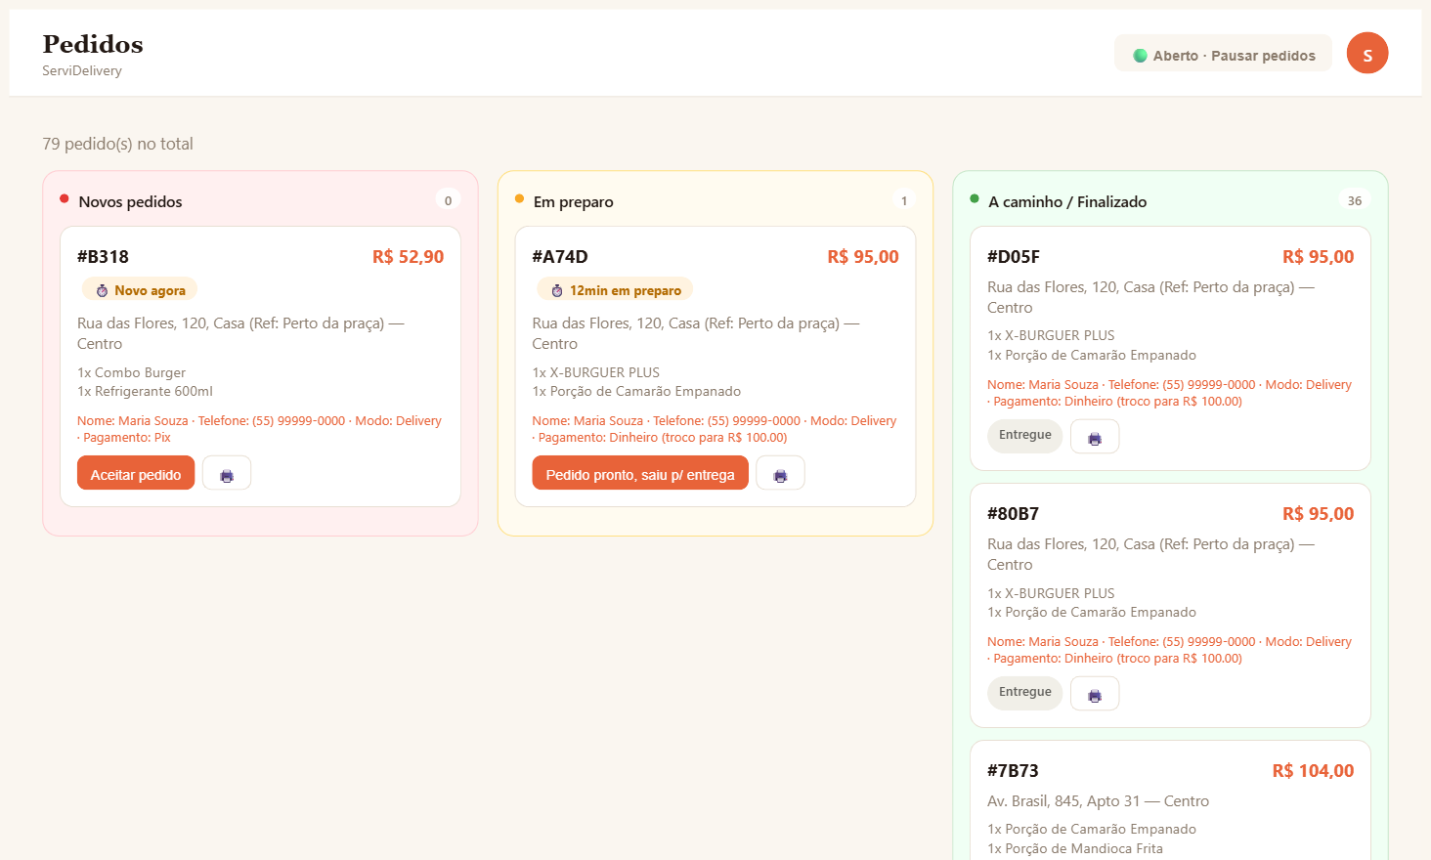Click the count badge '36' in A caminho
Screen dimensions: 1431x860
click(x=1355, y=200)
